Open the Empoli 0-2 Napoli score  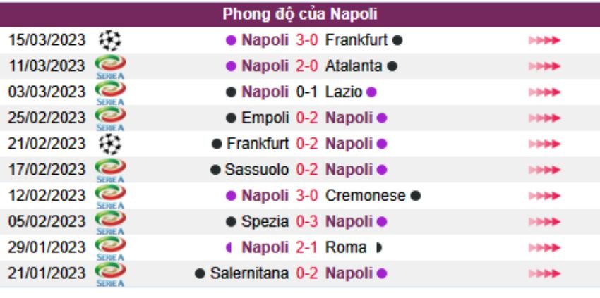click(x=307, y=118)
